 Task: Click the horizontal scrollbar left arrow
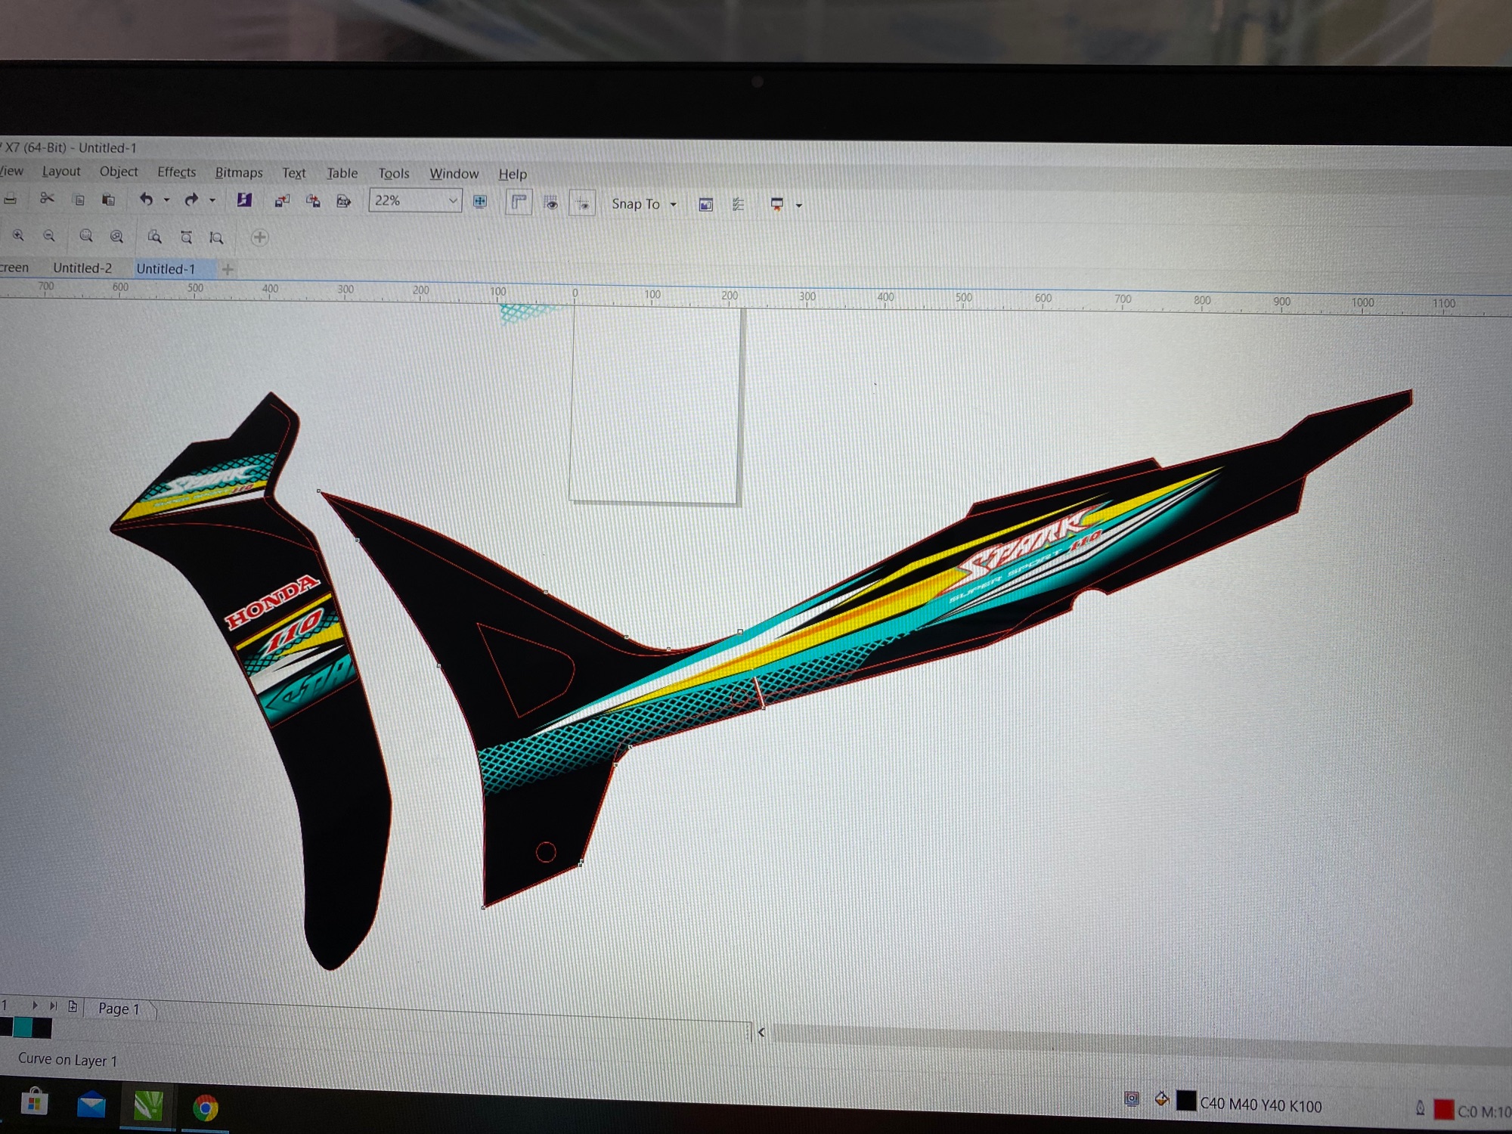point(761,1032)
